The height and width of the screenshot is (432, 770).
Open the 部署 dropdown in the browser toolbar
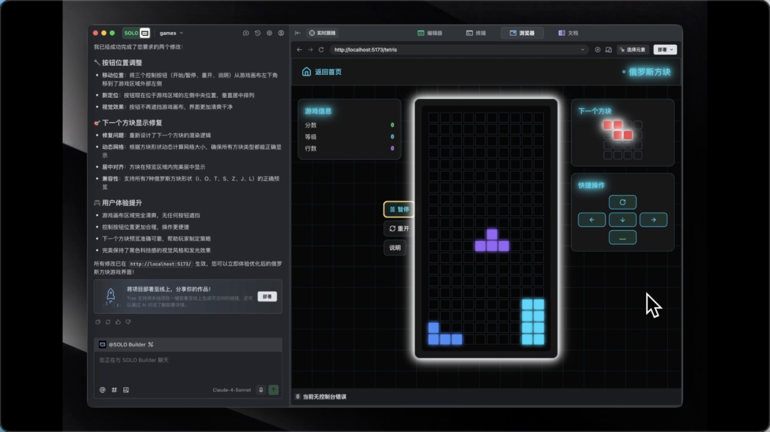point(665,50)
